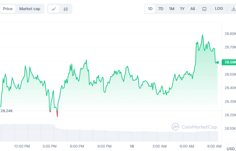236x151 pixels.
Task: Switch to candlestick chart view
Action: coord(65,9)
